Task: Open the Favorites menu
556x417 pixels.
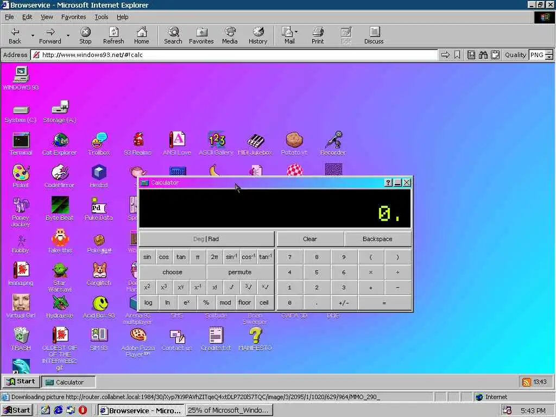Action: pos(73,17)
